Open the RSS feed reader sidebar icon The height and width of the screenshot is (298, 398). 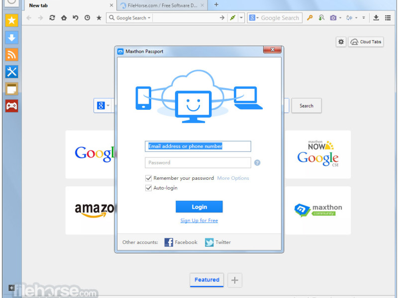click(11, 55)
